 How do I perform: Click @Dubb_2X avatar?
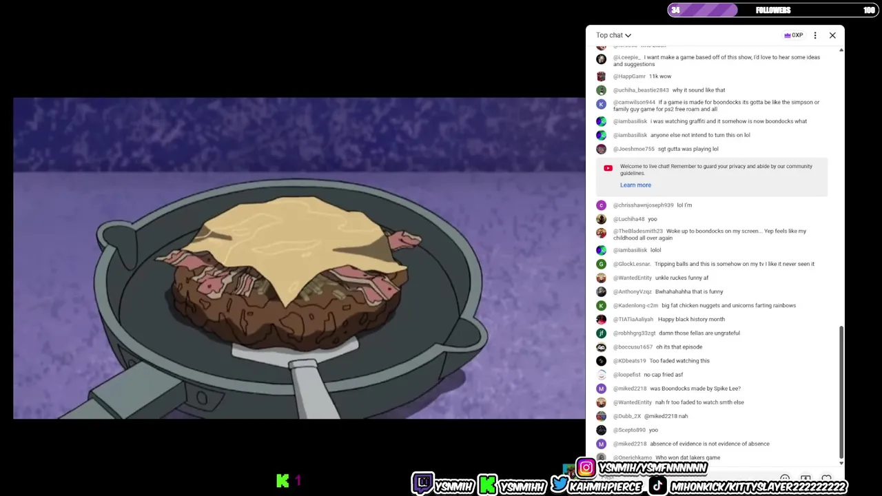(x=601, y=416)
